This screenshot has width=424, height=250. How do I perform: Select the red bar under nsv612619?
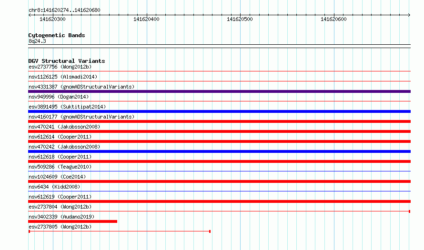[x=219, y=201]
